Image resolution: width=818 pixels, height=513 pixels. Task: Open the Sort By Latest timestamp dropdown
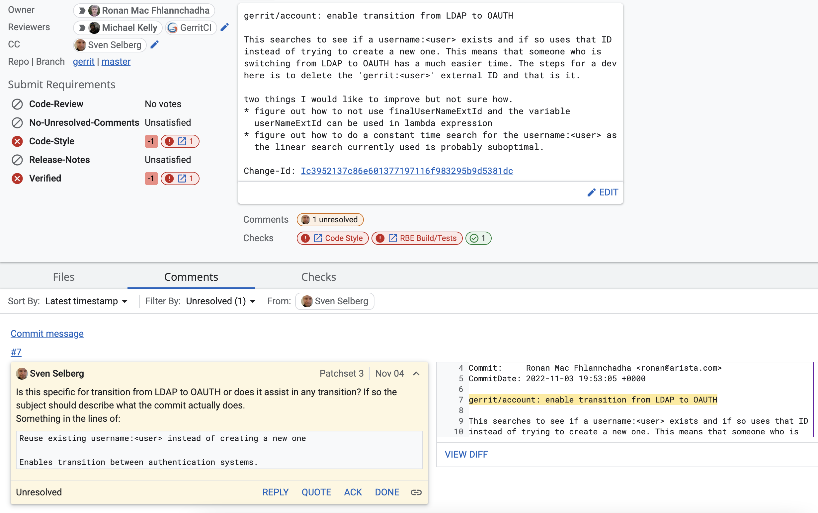click(x=87, y=301)
